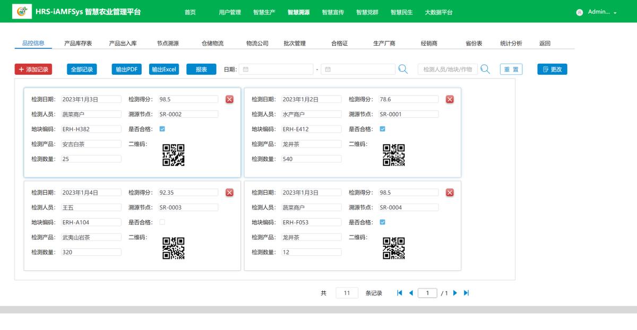637x330 pixels.
Task: Click the date range search magnifier icon
Action: 403,69
